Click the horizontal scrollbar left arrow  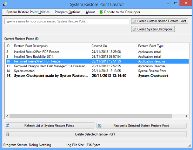click(x=7, y=116)
